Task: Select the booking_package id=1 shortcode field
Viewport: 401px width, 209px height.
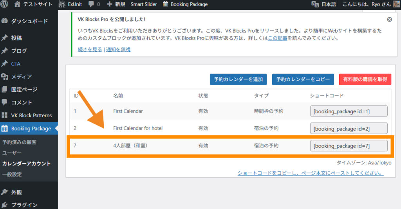Action: [x=349, y=111]
